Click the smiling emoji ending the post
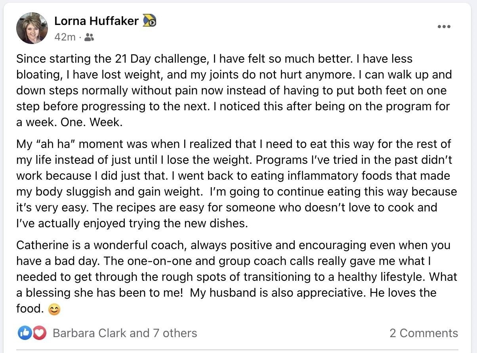This screenshot has width=477, height=353. [54, 309]
